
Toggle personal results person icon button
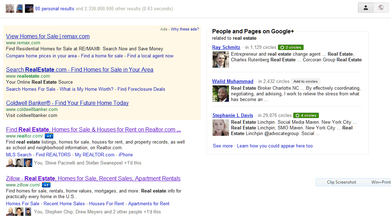coord(365,8)
